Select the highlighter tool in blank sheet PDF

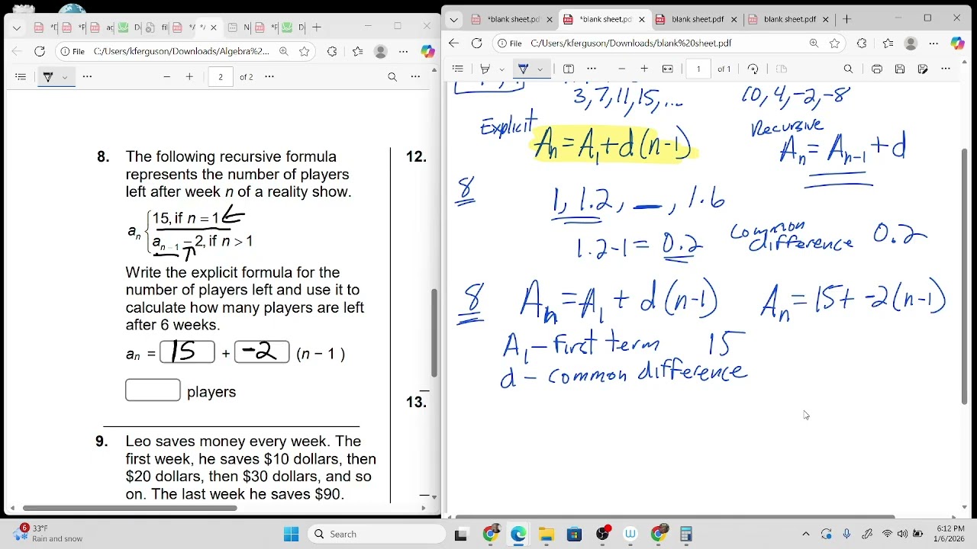[x=485, y=69]
